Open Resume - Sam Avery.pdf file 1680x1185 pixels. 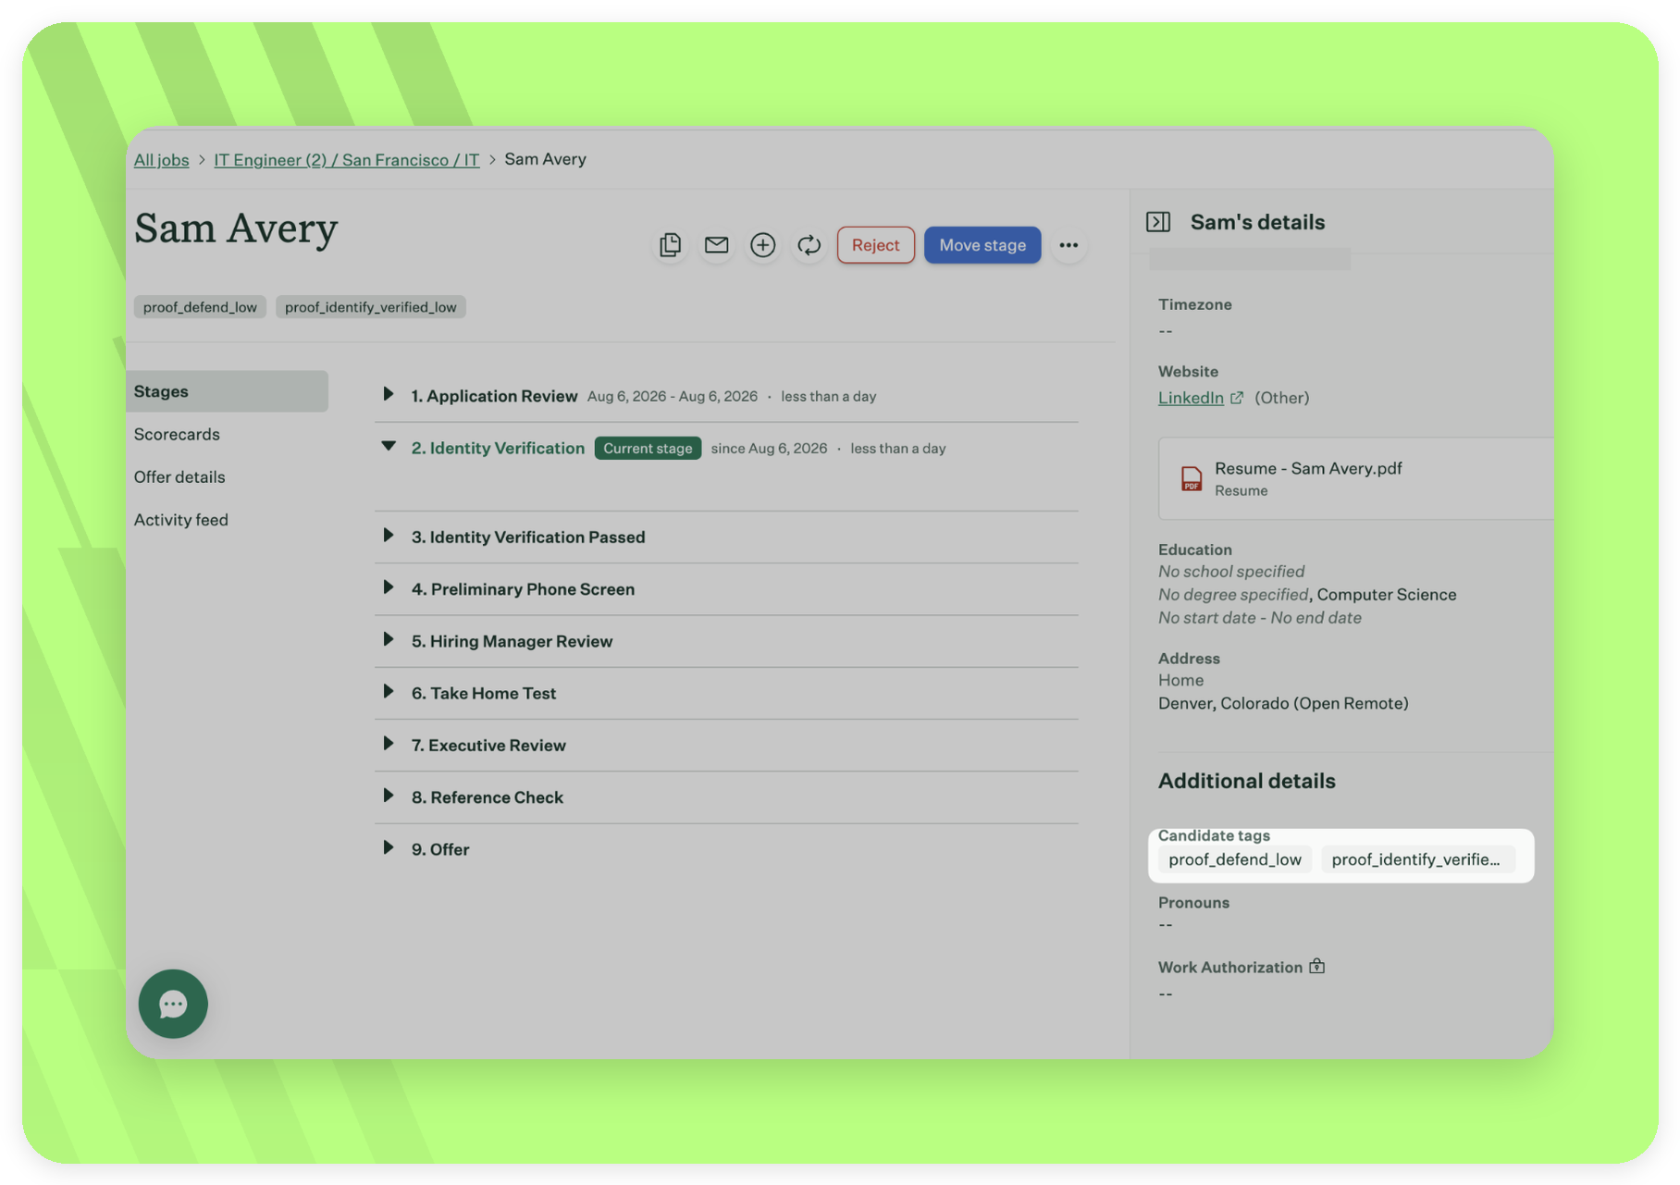click(x=1308, y=468)
